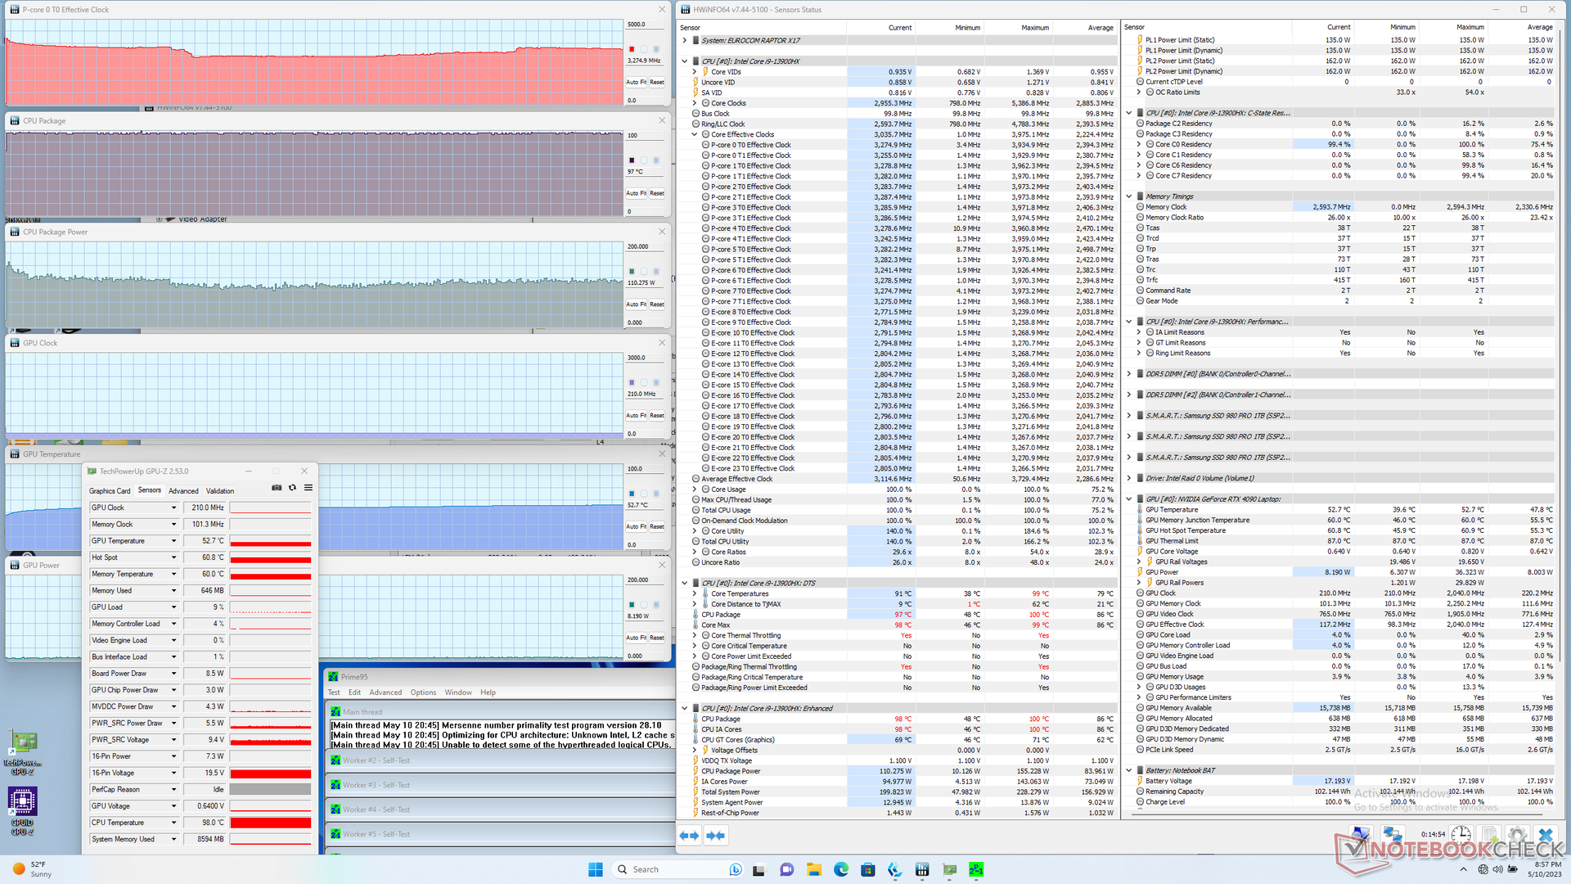Viewport: 1571px width, 884px height.
Task: Click GPU-Z screenshot camera icon
Action: pyautogui.click(x=277, y=487)
